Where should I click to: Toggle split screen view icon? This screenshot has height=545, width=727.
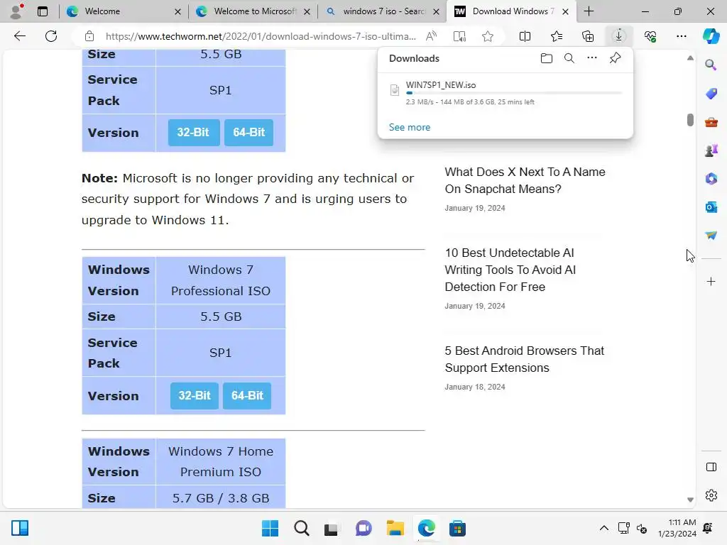(x=525, y=36)
